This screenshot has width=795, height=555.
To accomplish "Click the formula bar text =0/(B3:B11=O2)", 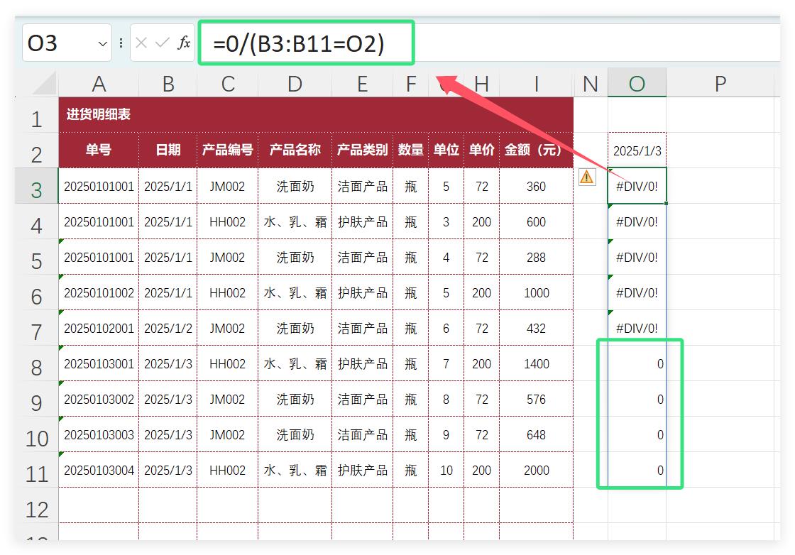I will click(x=299, y=43).
